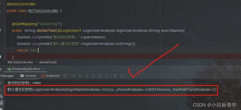Click the console output loginNameAnalysis=JCcccc

pos(90,89)
